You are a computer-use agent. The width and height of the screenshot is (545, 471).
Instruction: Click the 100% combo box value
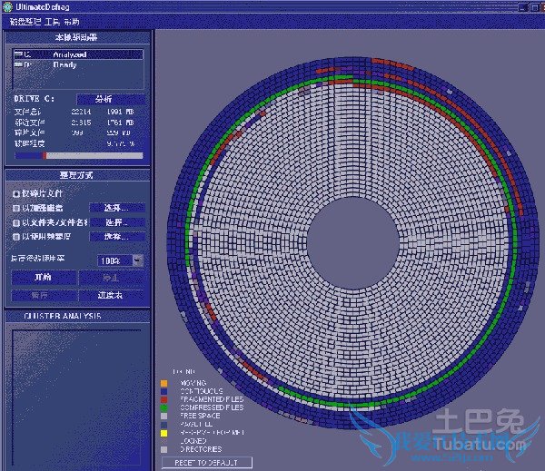pos(115,260)
